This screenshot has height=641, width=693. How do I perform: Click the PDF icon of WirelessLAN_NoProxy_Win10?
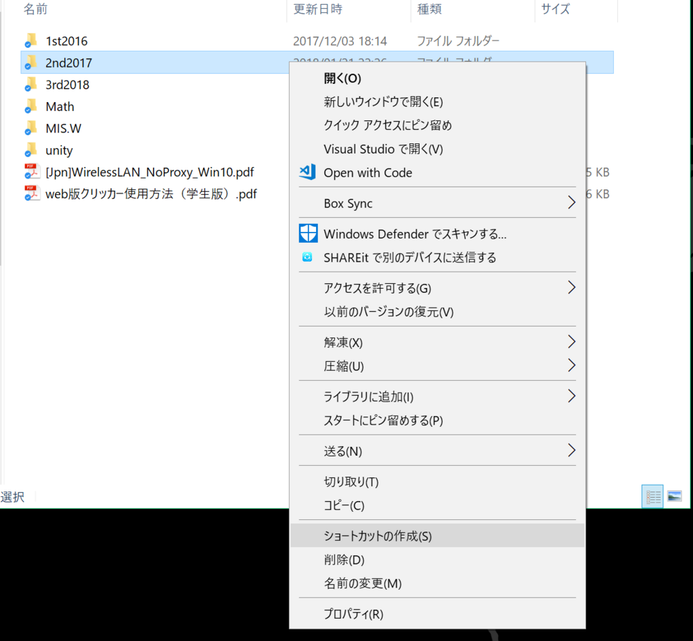31,172
